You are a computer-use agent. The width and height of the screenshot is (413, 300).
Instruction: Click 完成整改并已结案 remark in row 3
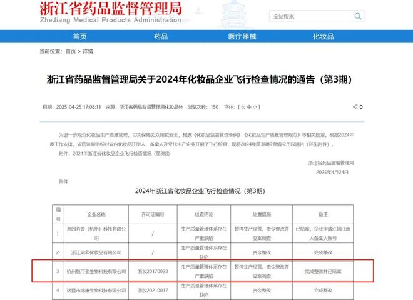[323, 271]
